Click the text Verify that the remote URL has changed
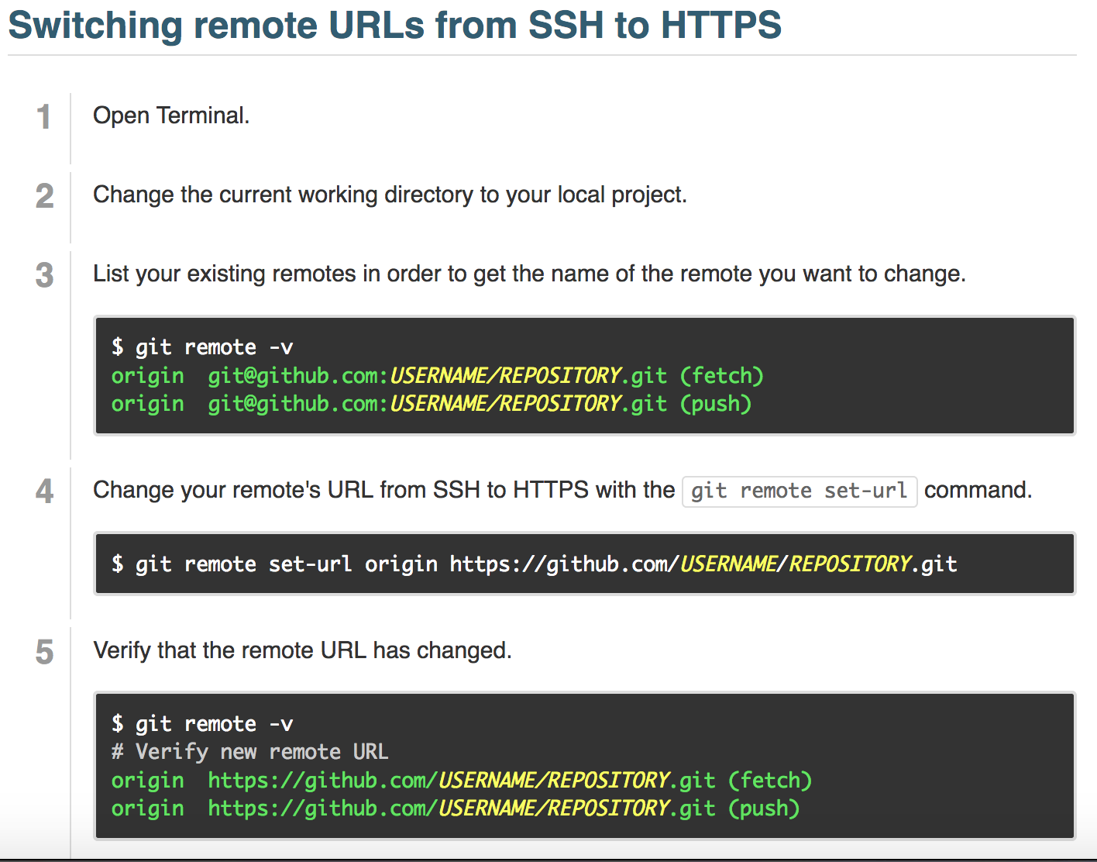This screenshot has height=862, width=1097. click(x=302, y=650)
